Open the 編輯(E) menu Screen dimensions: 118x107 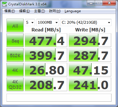click(x=24, y=11)
